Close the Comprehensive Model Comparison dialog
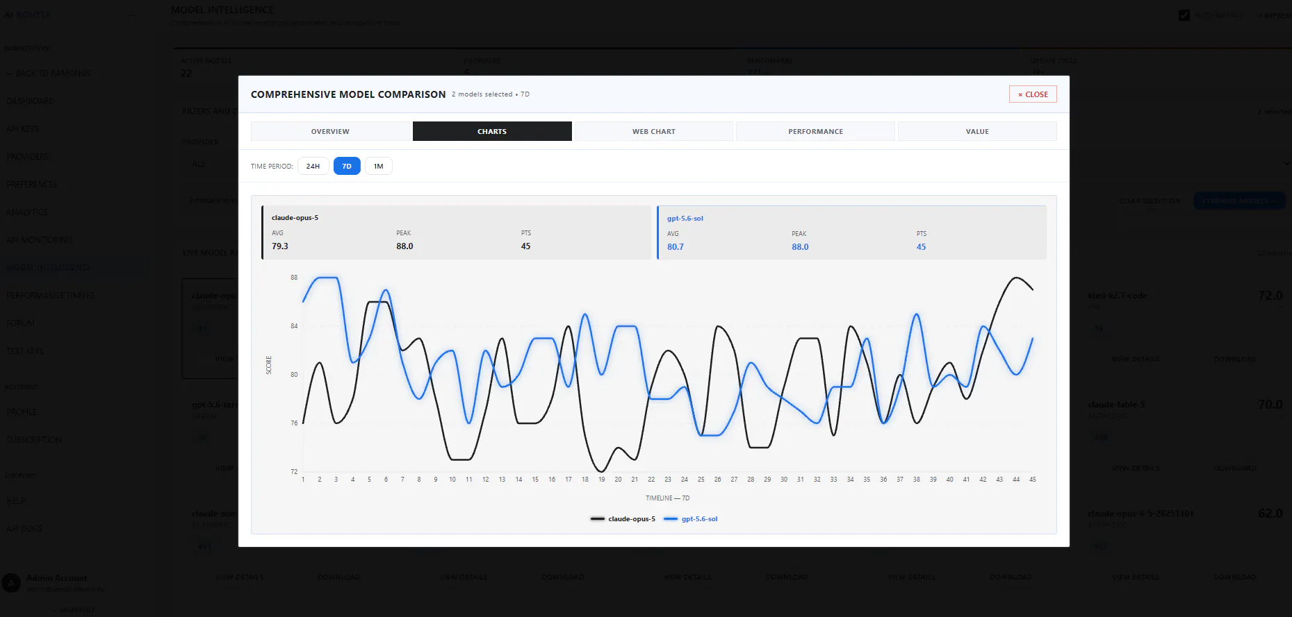This screenshot has height=617, width=1292. pyautogui.click(x=1033, y=94)
